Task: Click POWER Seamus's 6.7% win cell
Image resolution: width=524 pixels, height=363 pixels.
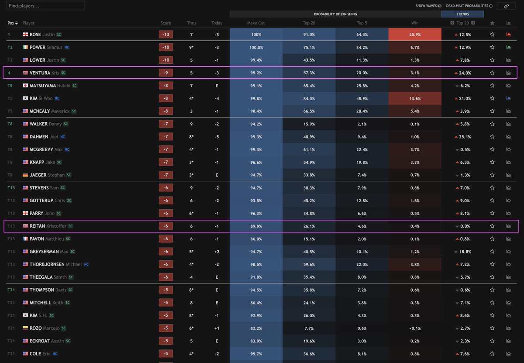Action: pyautogui.click(x=415, y=47)
